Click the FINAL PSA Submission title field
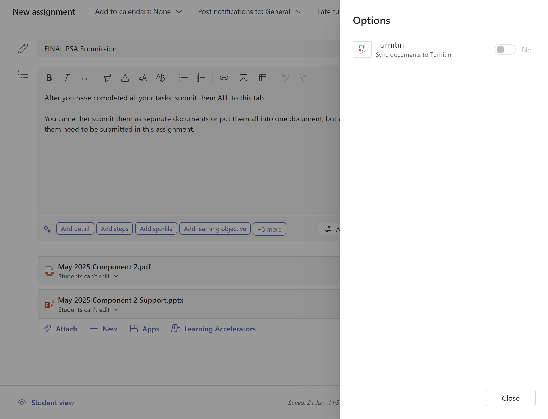 [x=189, y=49]
